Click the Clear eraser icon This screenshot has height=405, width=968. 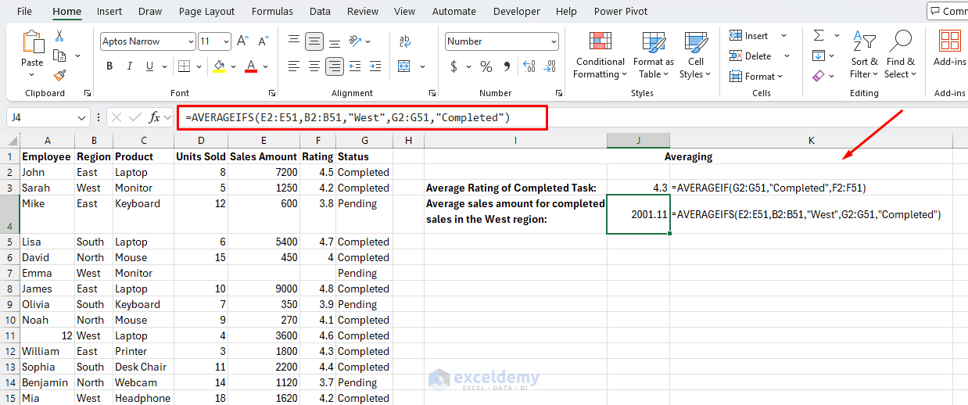coord(819,76)
